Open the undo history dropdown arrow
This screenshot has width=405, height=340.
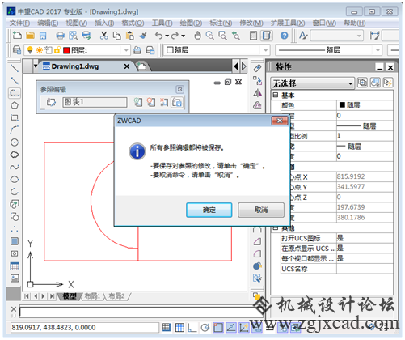(x=167, y=36)
